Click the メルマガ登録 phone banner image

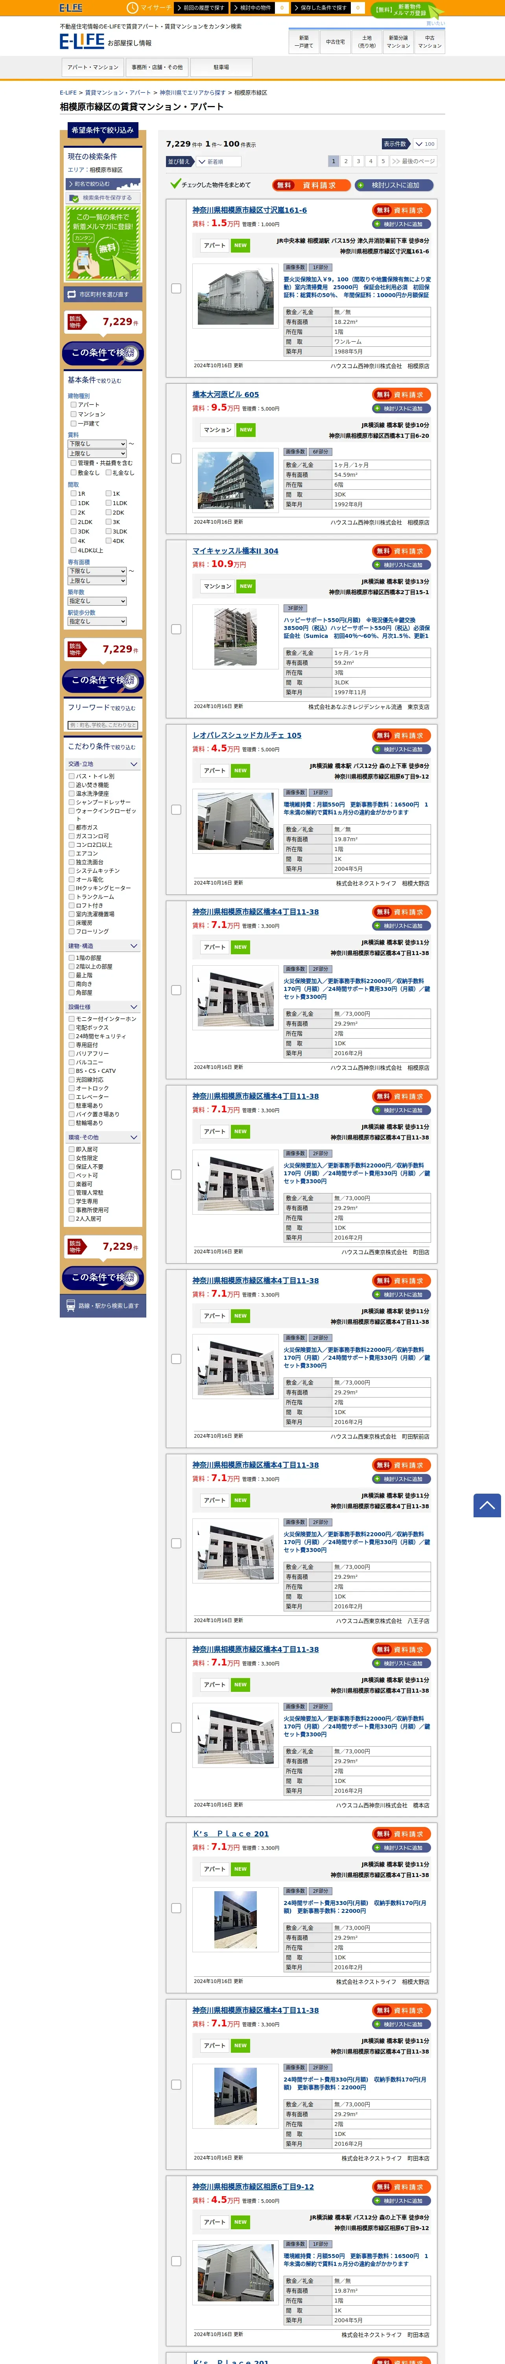point(103,242)
